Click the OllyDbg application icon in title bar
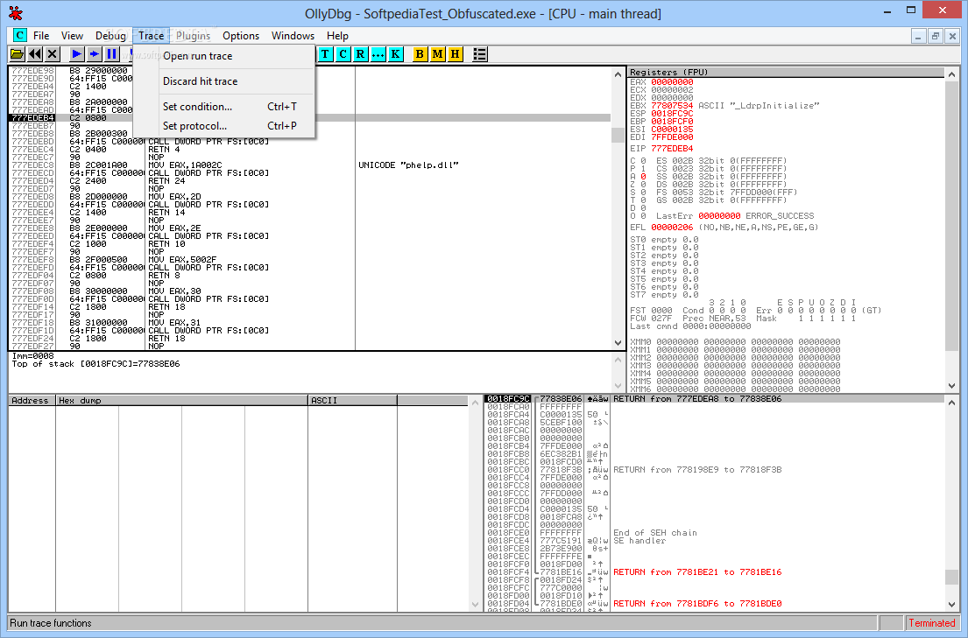 [x=16, y=13]
